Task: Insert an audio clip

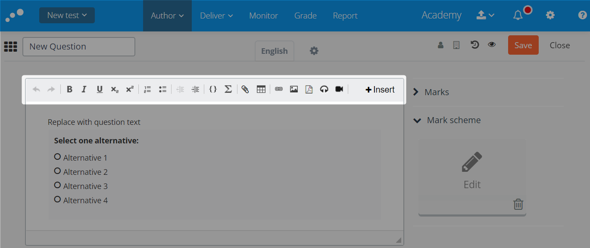Action: 324,89
